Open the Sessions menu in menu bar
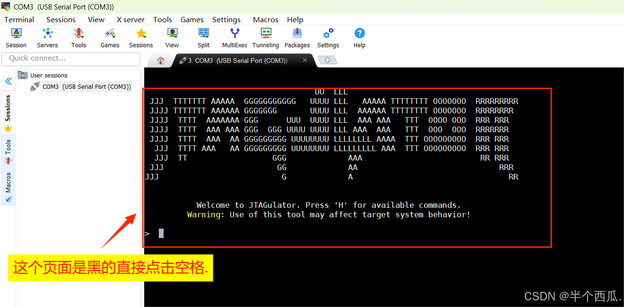 pyautogui.click(x=61, y=19)
